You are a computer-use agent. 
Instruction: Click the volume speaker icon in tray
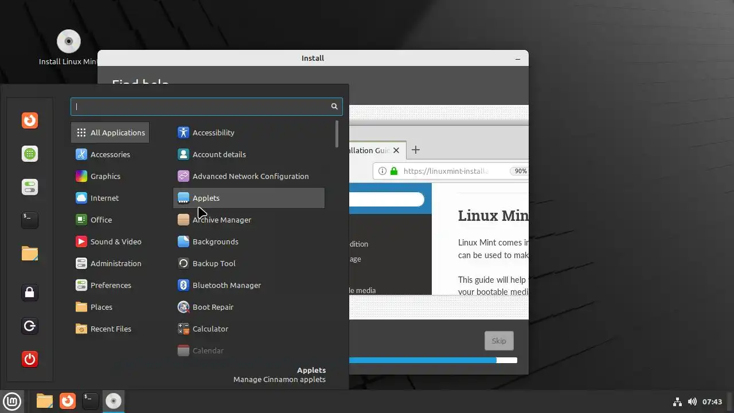pyautogui.click(x=692, y=402)
